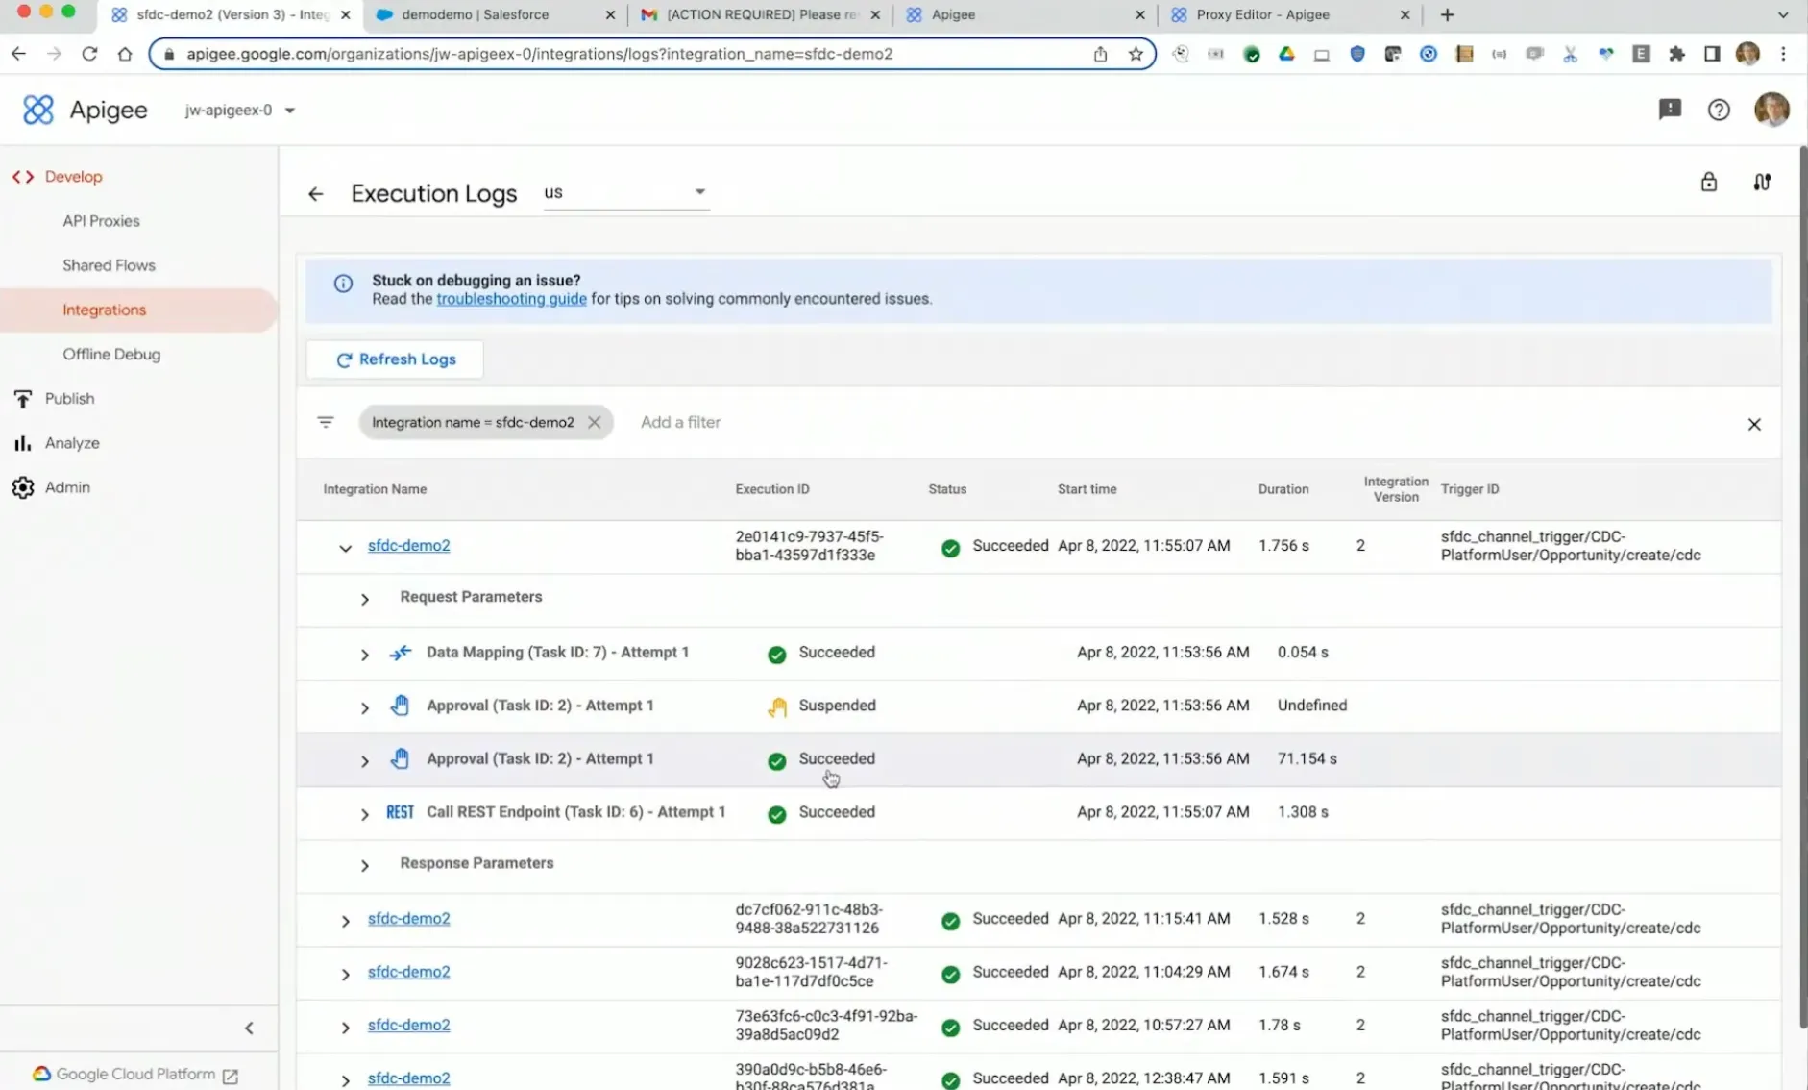The height and width of the screenshot is (1090, 1808).
Task: Click green check for Call REST Endpoint task
Action: pos(776,814)
